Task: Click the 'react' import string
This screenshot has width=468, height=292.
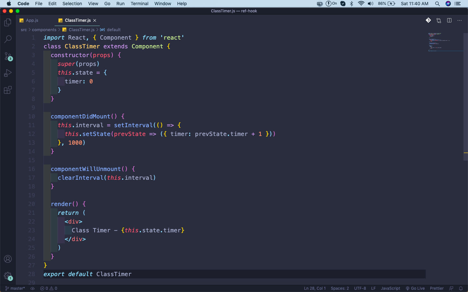Action: coord(172,38)
